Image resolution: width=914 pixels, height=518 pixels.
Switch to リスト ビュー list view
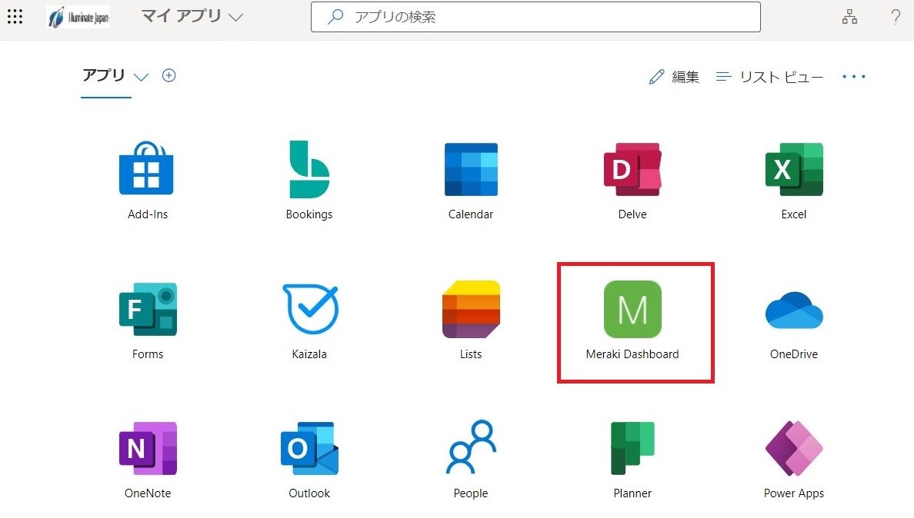coord(769,76)
